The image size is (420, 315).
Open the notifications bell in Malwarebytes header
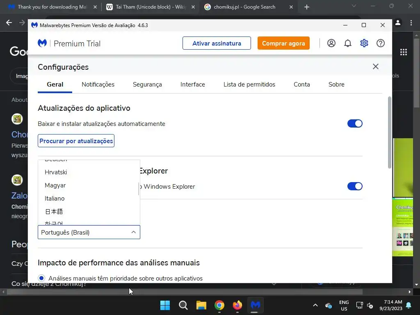pos(348,43)
